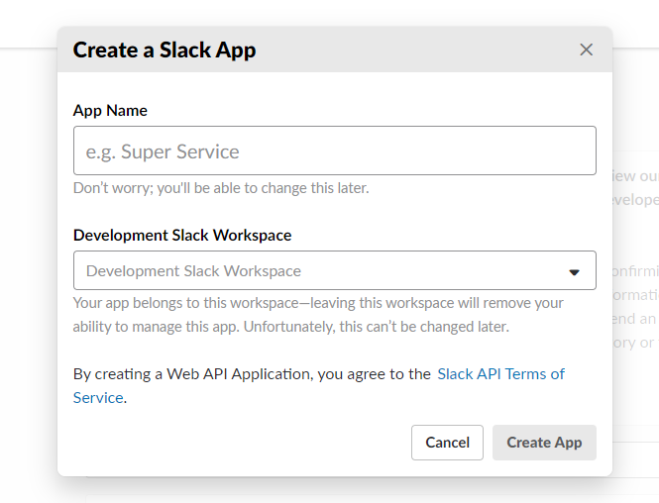Image resolution: width=659 pixels, height=503 pixels.
Task: Open the Development Slack Workspace dropdown
Action: (x=335, y=270)
